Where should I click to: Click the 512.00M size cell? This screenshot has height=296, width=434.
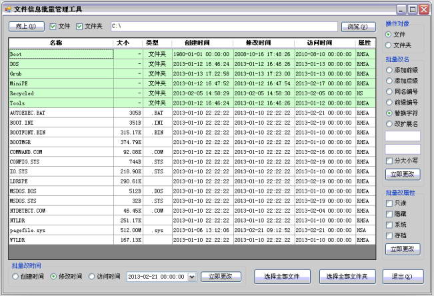[128, 231]
